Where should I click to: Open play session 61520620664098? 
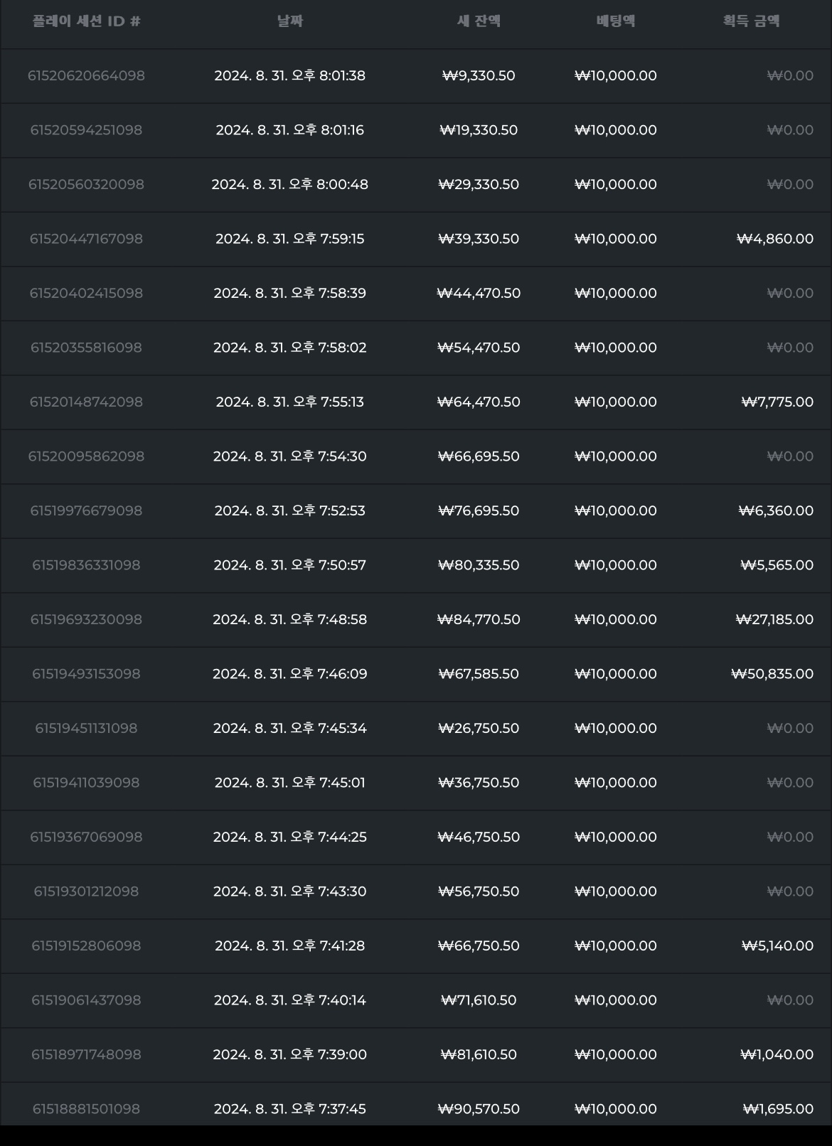coord(86,75)
